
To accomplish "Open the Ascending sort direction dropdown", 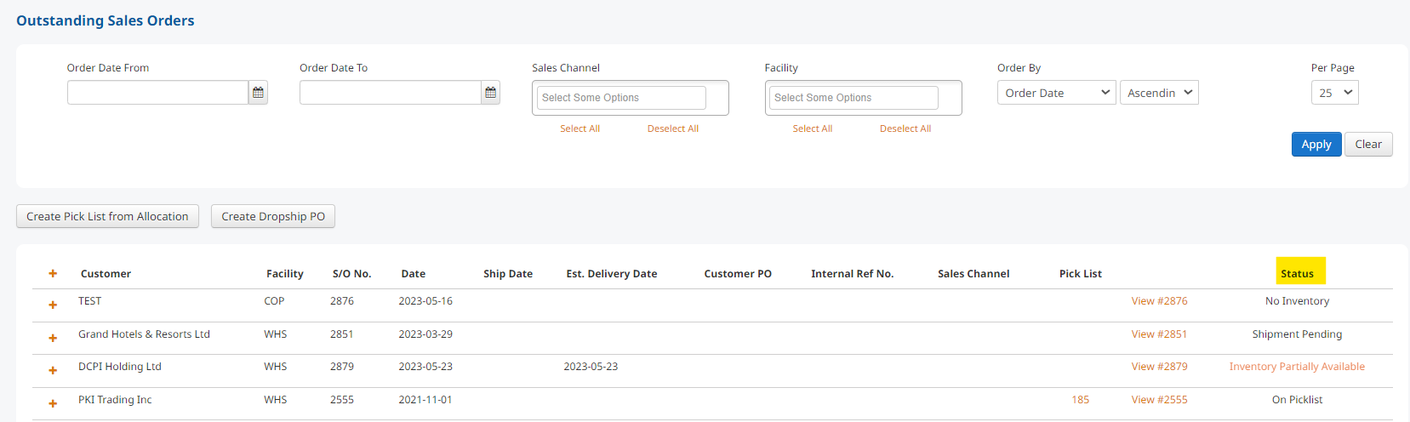I will point(1159,93).
